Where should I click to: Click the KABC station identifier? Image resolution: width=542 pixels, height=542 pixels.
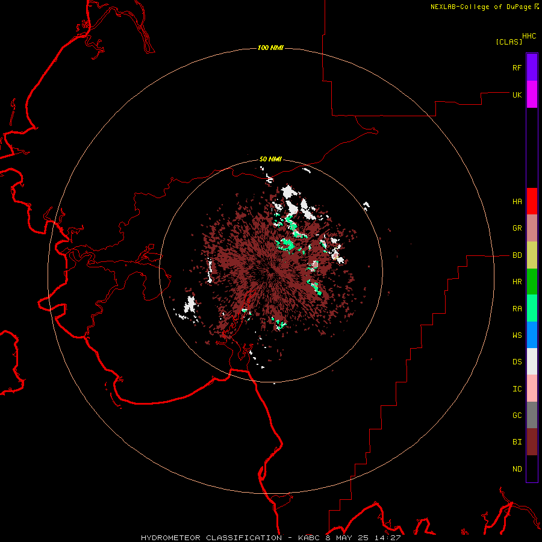pyautogui.click(x=309, y=538)
